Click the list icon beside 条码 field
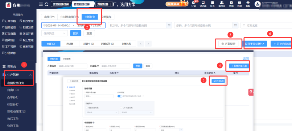 (235, 25)
